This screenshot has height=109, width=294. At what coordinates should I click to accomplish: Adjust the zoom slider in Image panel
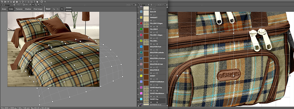coord(19,5)
